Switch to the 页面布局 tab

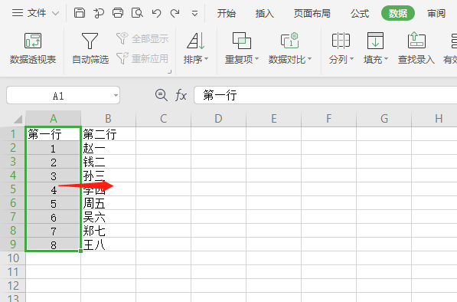(x=312, y=14)
